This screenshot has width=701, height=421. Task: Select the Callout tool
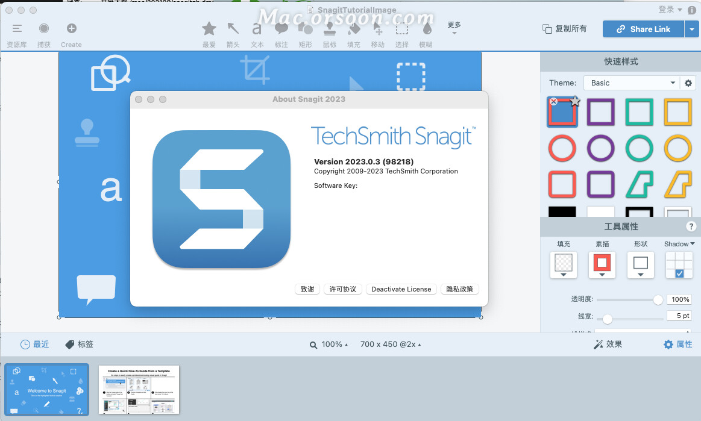(281, 28)
